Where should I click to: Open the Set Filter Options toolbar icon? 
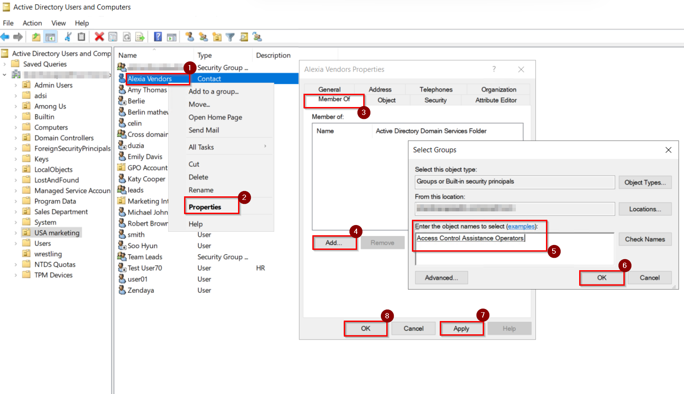pyautogui.click(x=230, y=37)
